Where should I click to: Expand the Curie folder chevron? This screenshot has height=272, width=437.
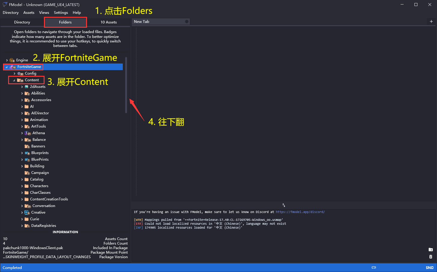tap(22, 219)
